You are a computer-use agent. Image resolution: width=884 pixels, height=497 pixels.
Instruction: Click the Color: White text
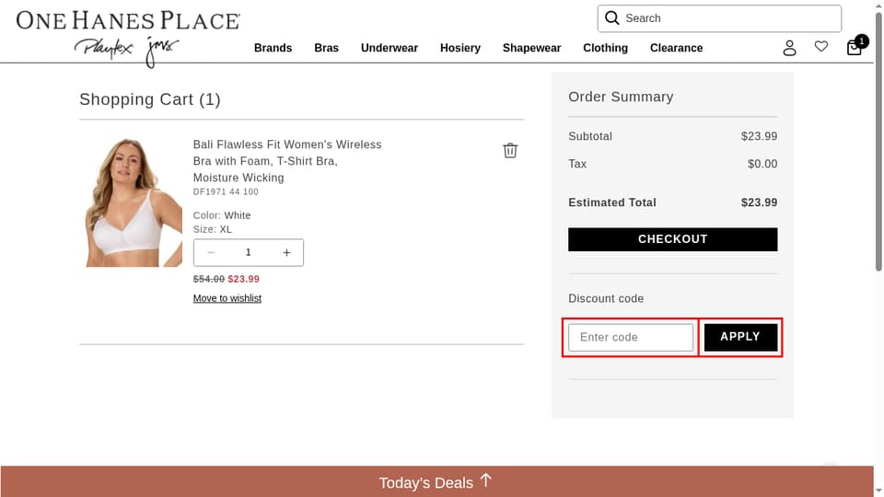222,215
